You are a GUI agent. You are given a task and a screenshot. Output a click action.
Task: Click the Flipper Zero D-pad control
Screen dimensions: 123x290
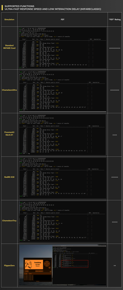47,263
